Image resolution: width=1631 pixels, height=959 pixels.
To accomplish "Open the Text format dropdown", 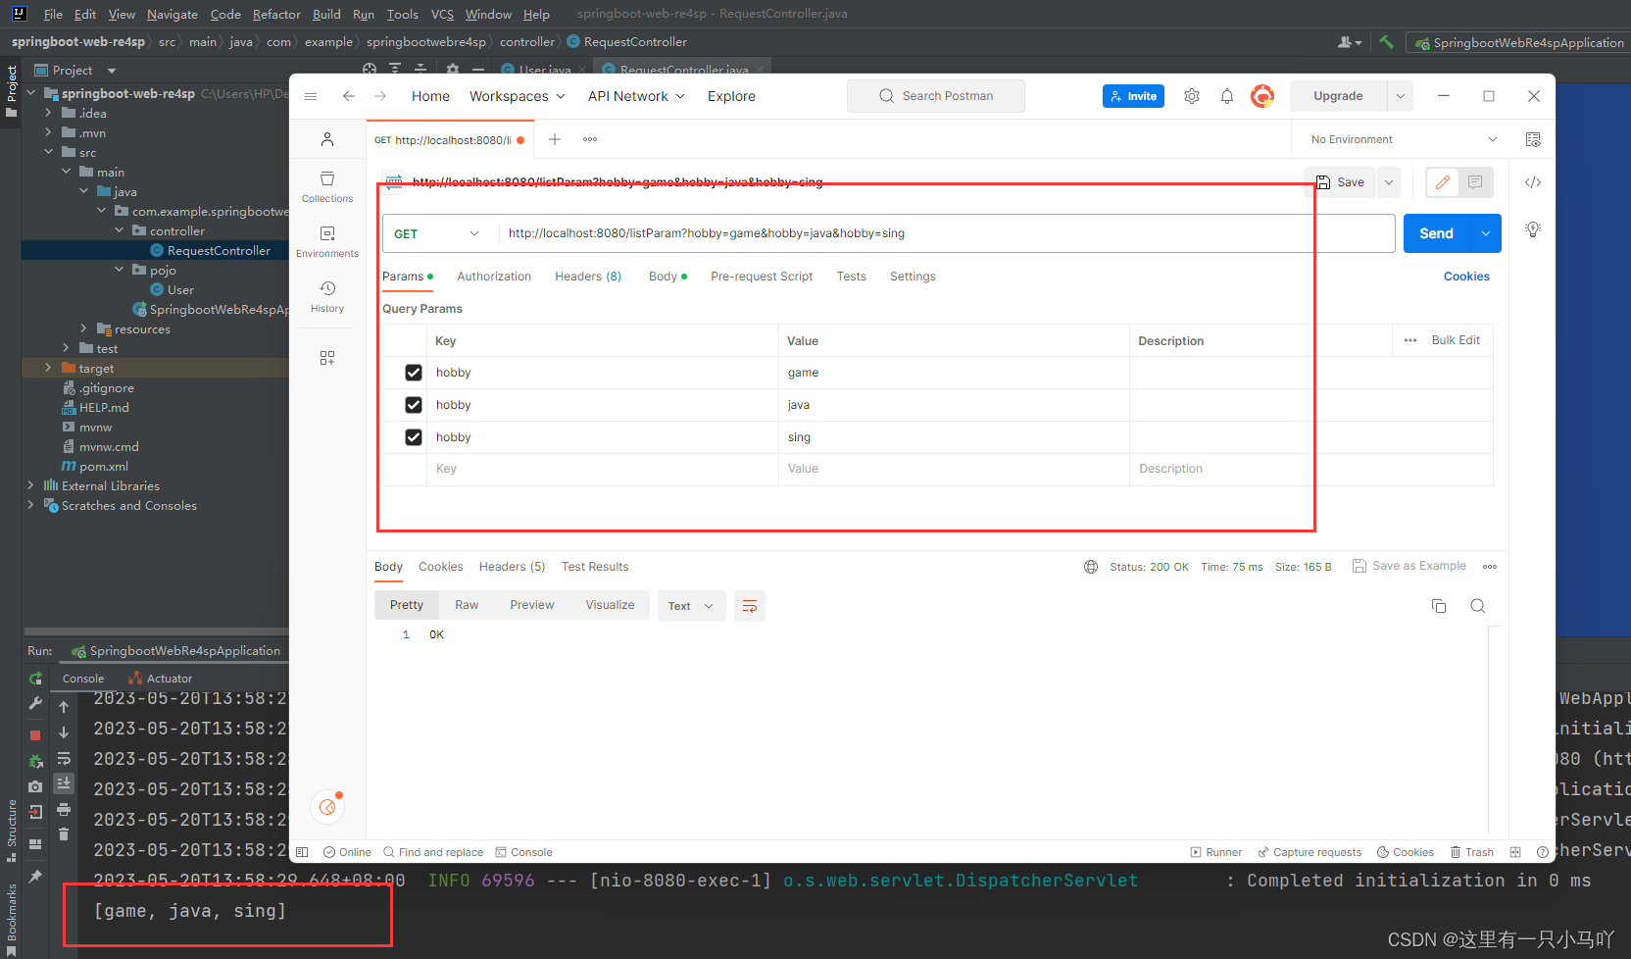I will 691,606.
